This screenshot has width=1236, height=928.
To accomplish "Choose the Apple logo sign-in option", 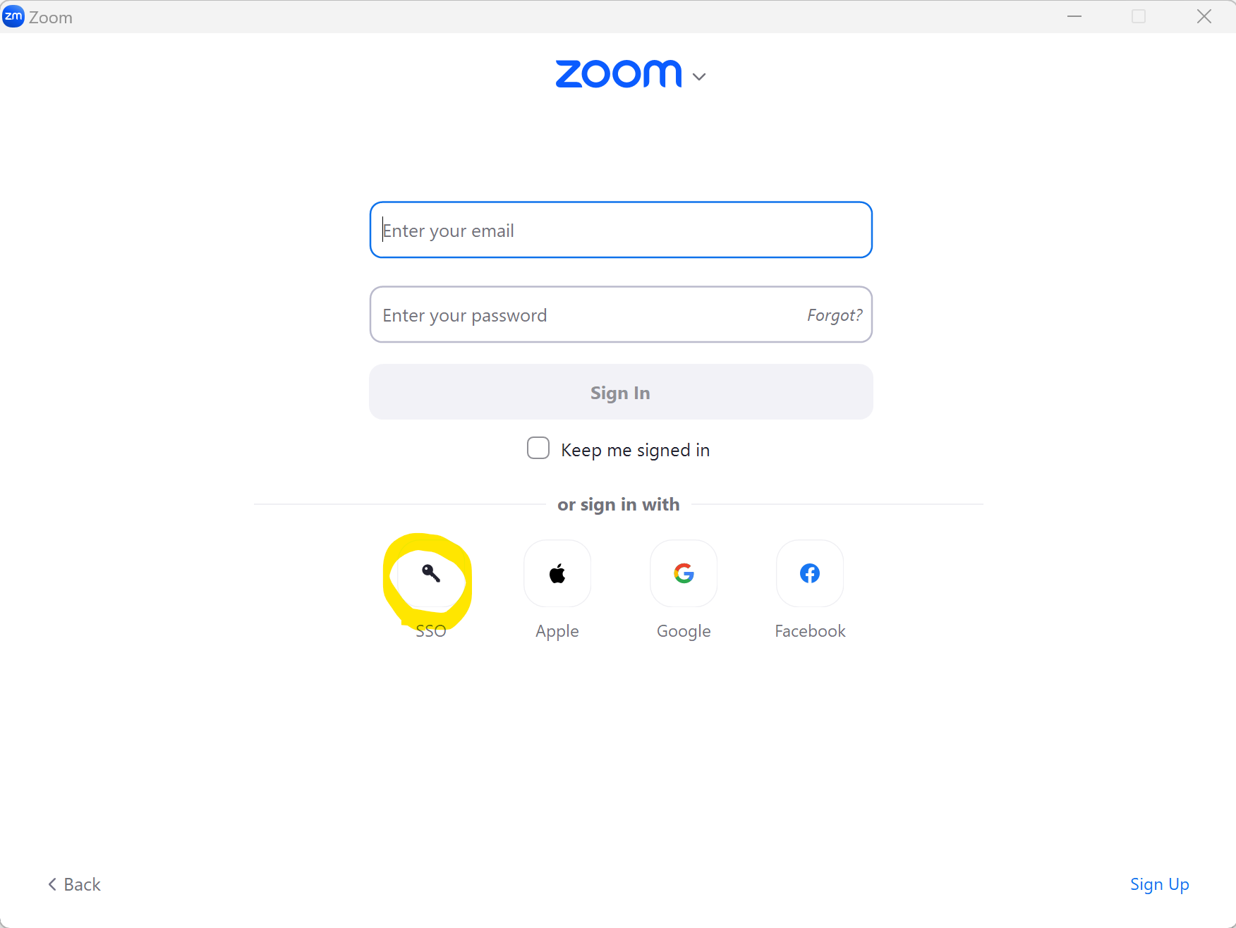I will (557, 573).
